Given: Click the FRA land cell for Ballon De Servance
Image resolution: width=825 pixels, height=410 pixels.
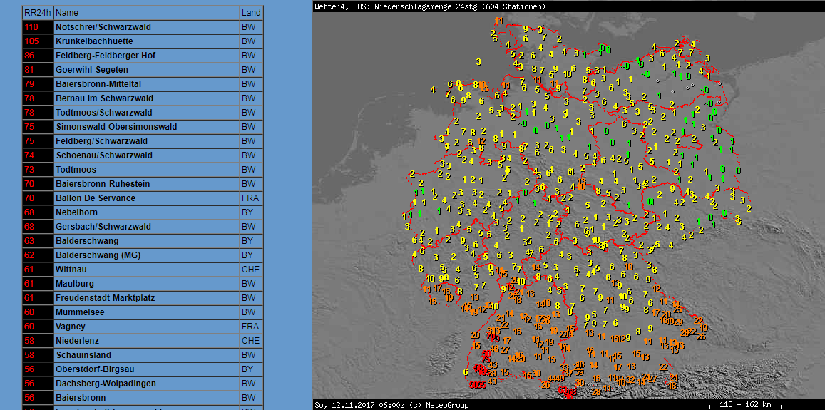Looking at the screenshot, I should pos(252,198).
